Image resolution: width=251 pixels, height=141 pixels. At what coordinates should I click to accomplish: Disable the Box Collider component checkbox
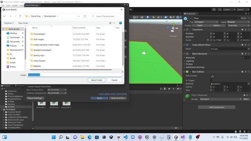click(x=190, y=72)
